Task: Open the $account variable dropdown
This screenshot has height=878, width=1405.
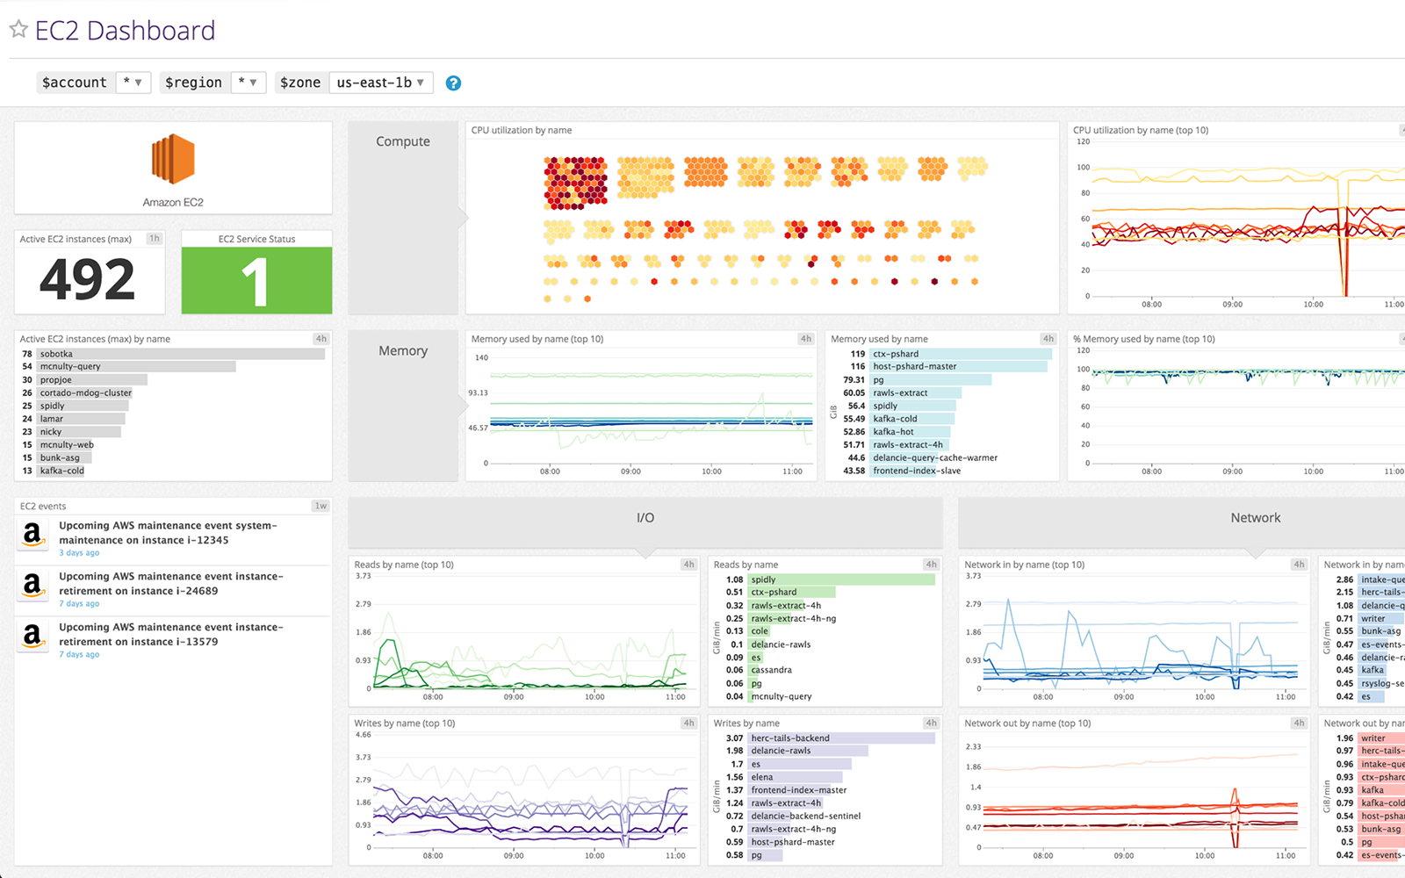Action: click(x=133, y=82)
